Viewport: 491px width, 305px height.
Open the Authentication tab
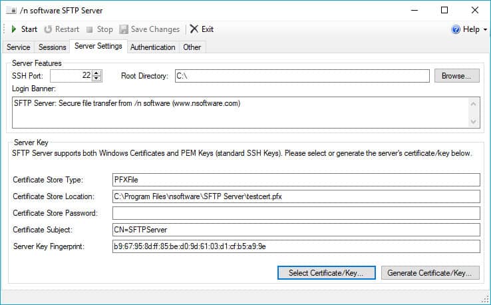[152, 47]
